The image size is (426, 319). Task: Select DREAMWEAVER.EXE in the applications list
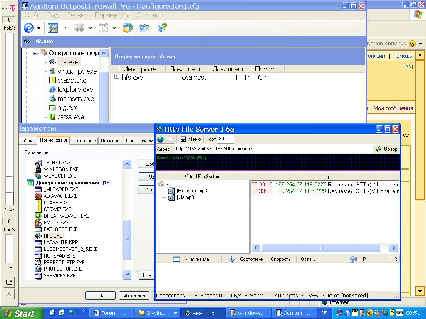pos(66,216)
